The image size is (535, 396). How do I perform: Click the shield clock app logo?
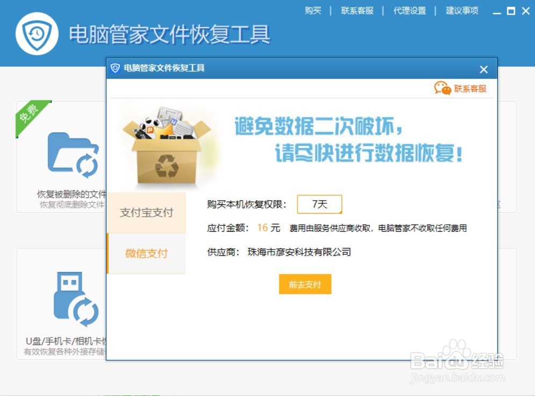[37, 34]
